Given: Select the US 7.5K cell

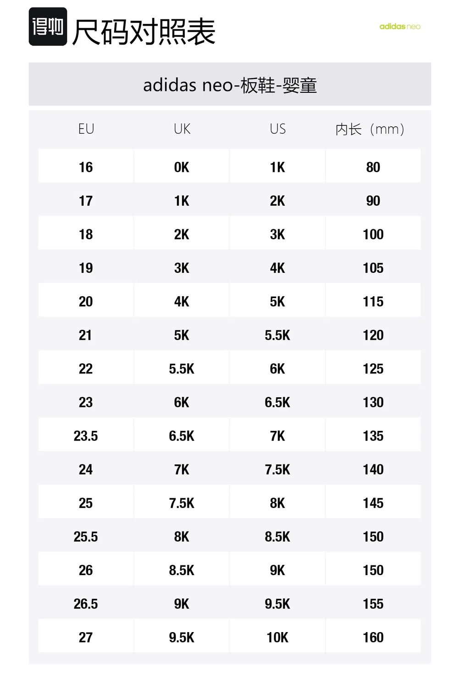Looking at the screenshot, I should [277, 469].
